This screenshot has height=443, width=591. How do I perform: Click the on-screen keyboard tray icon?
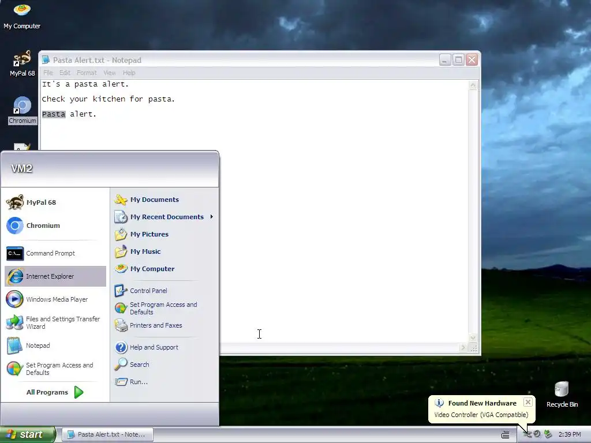tap(506, 435)
